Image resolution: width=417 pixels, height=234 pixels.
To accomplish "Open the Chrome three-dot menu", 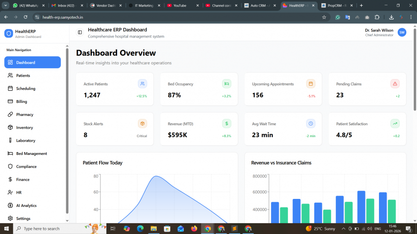I will click(x=411, y=17).
